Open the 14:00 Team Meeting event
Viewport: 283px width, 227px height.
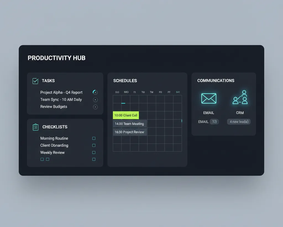click(130, 124)
